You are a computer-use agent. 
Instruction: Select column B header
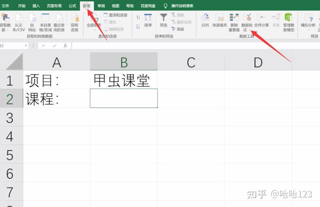click(x=124, y=62)
